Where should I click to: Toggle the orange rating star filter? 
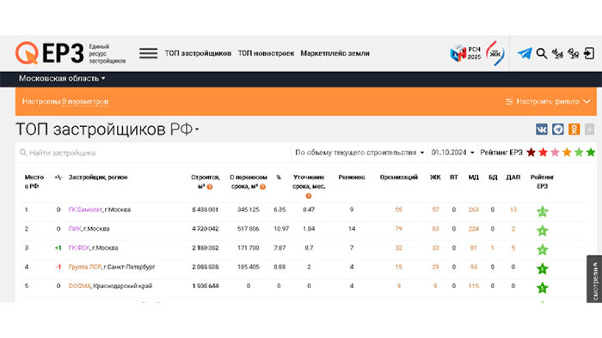[567, 153]
